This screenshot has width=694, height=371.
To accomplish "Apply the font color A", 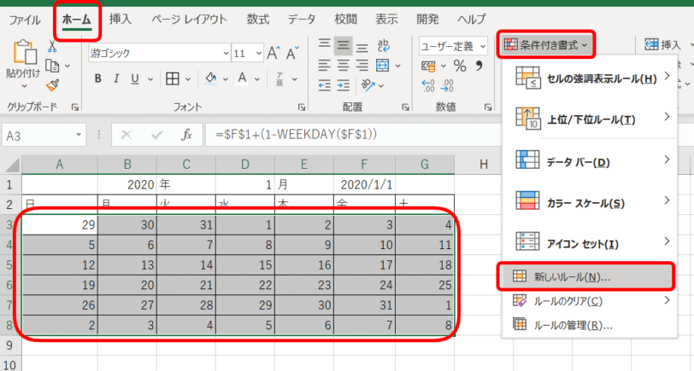I will tap(242, 79).
